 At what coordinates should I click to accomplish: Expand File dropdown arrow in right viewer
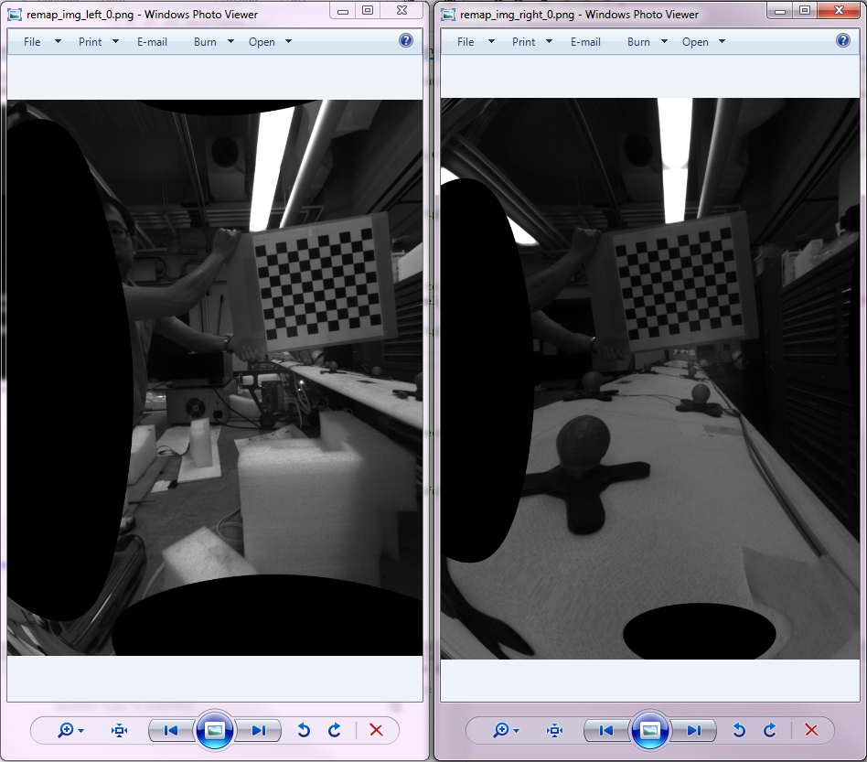tap(491, 41)
